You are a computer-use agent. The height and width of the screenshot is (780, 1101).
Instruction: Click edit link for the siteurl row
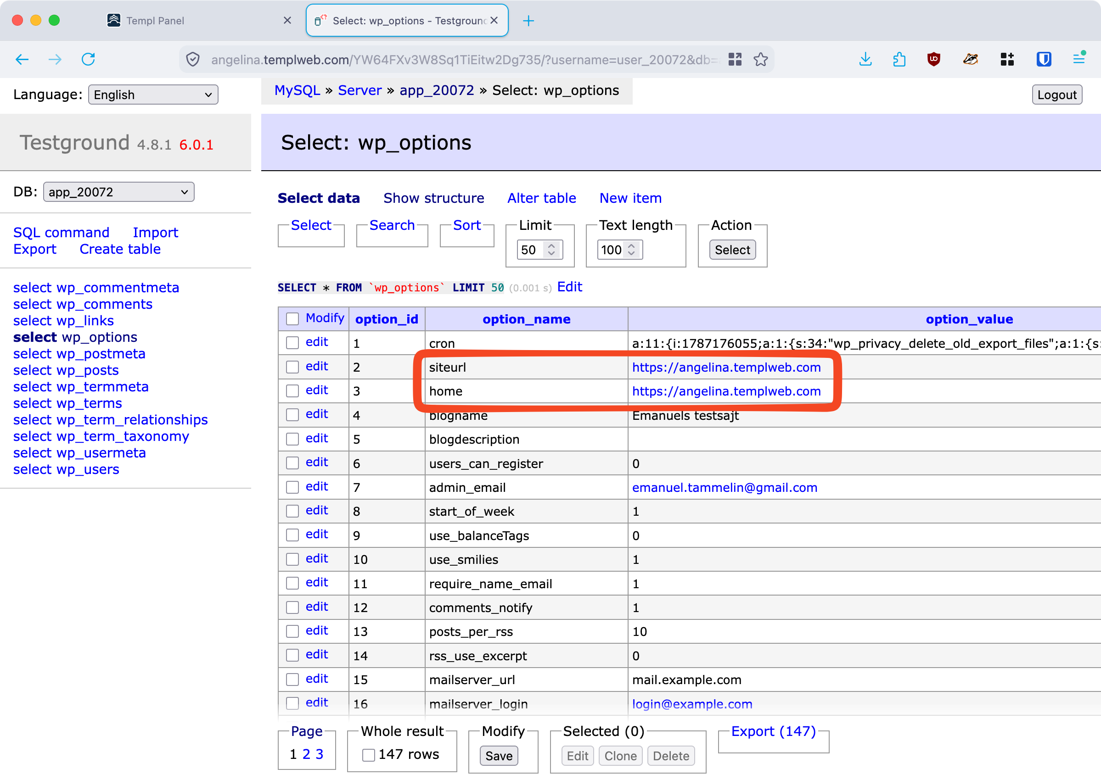coord(317,367)
